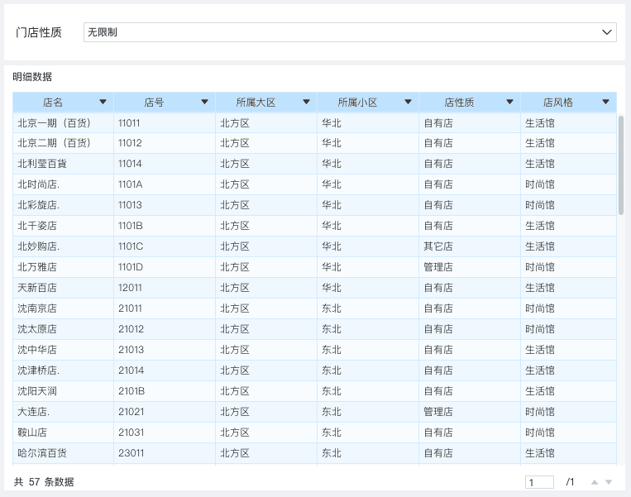Image resolution: width=631 pixels, height=497 pixels.
Task: Select the cell 北彩旋店.
Action: click(63, 205)
